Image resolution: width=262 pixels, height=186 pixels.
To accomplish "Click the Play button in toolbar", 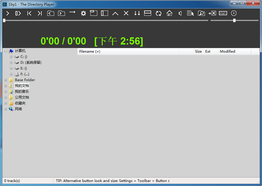I will (7, 14).
